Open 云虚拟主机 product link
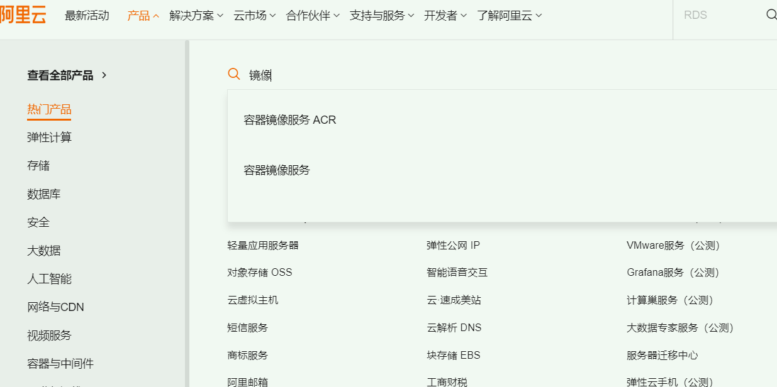 (252, 300)
